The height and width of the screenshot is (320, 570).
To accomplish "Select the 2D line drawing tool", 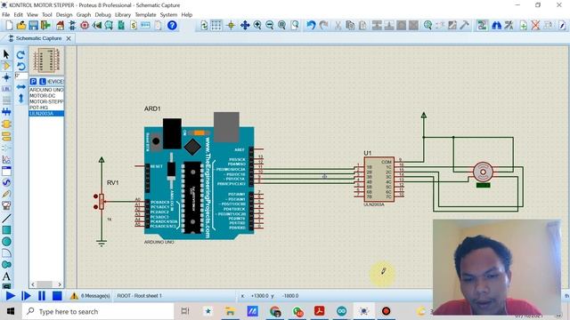I will click(x=6, y=218).
